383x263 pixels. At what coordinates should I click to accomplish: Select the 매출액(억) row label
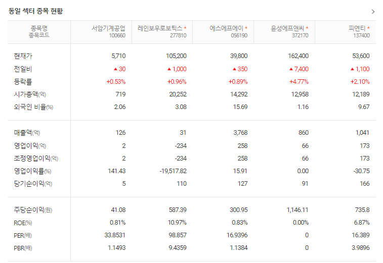coord(27,133)
